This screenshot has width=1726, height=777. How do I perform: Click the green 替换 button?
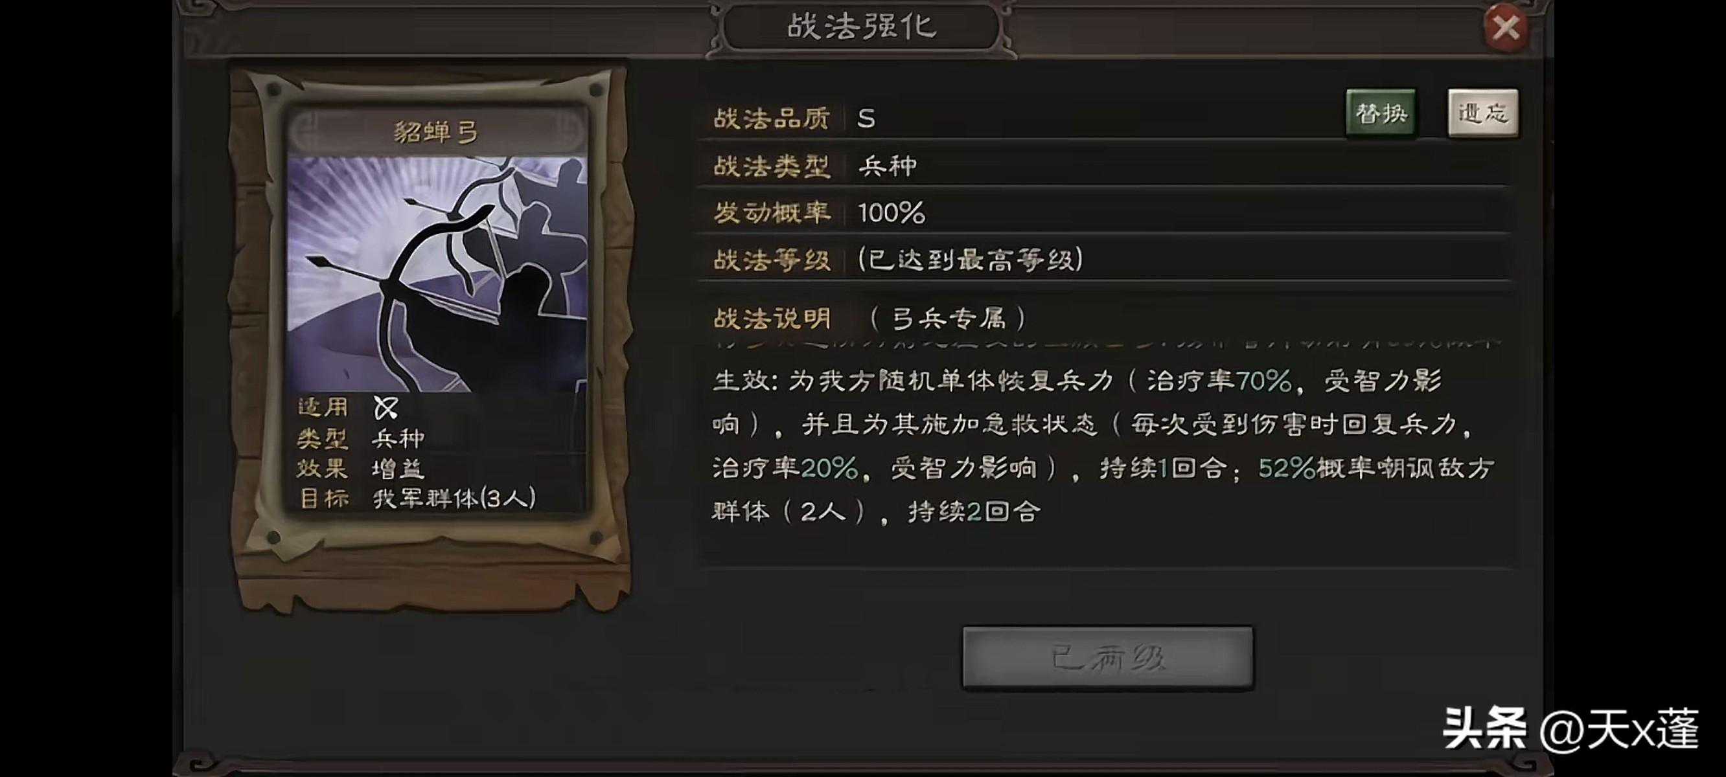coord(1381,113)
